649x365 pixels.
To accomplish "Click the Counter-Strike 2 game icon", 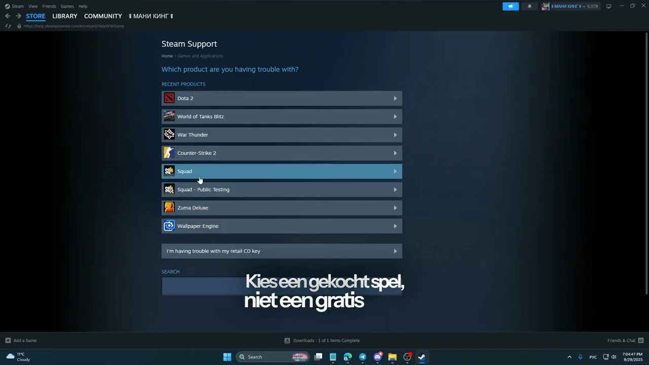I will (x=169, y=153).
